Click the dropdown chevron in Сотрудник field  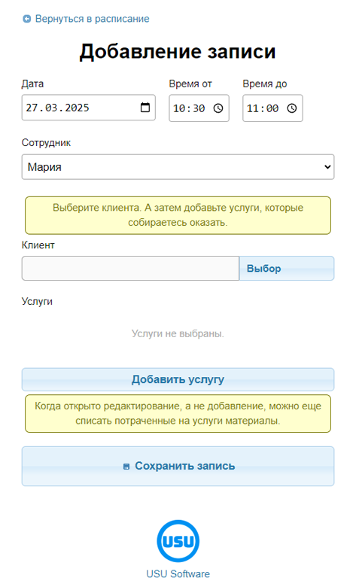point(327,167)
